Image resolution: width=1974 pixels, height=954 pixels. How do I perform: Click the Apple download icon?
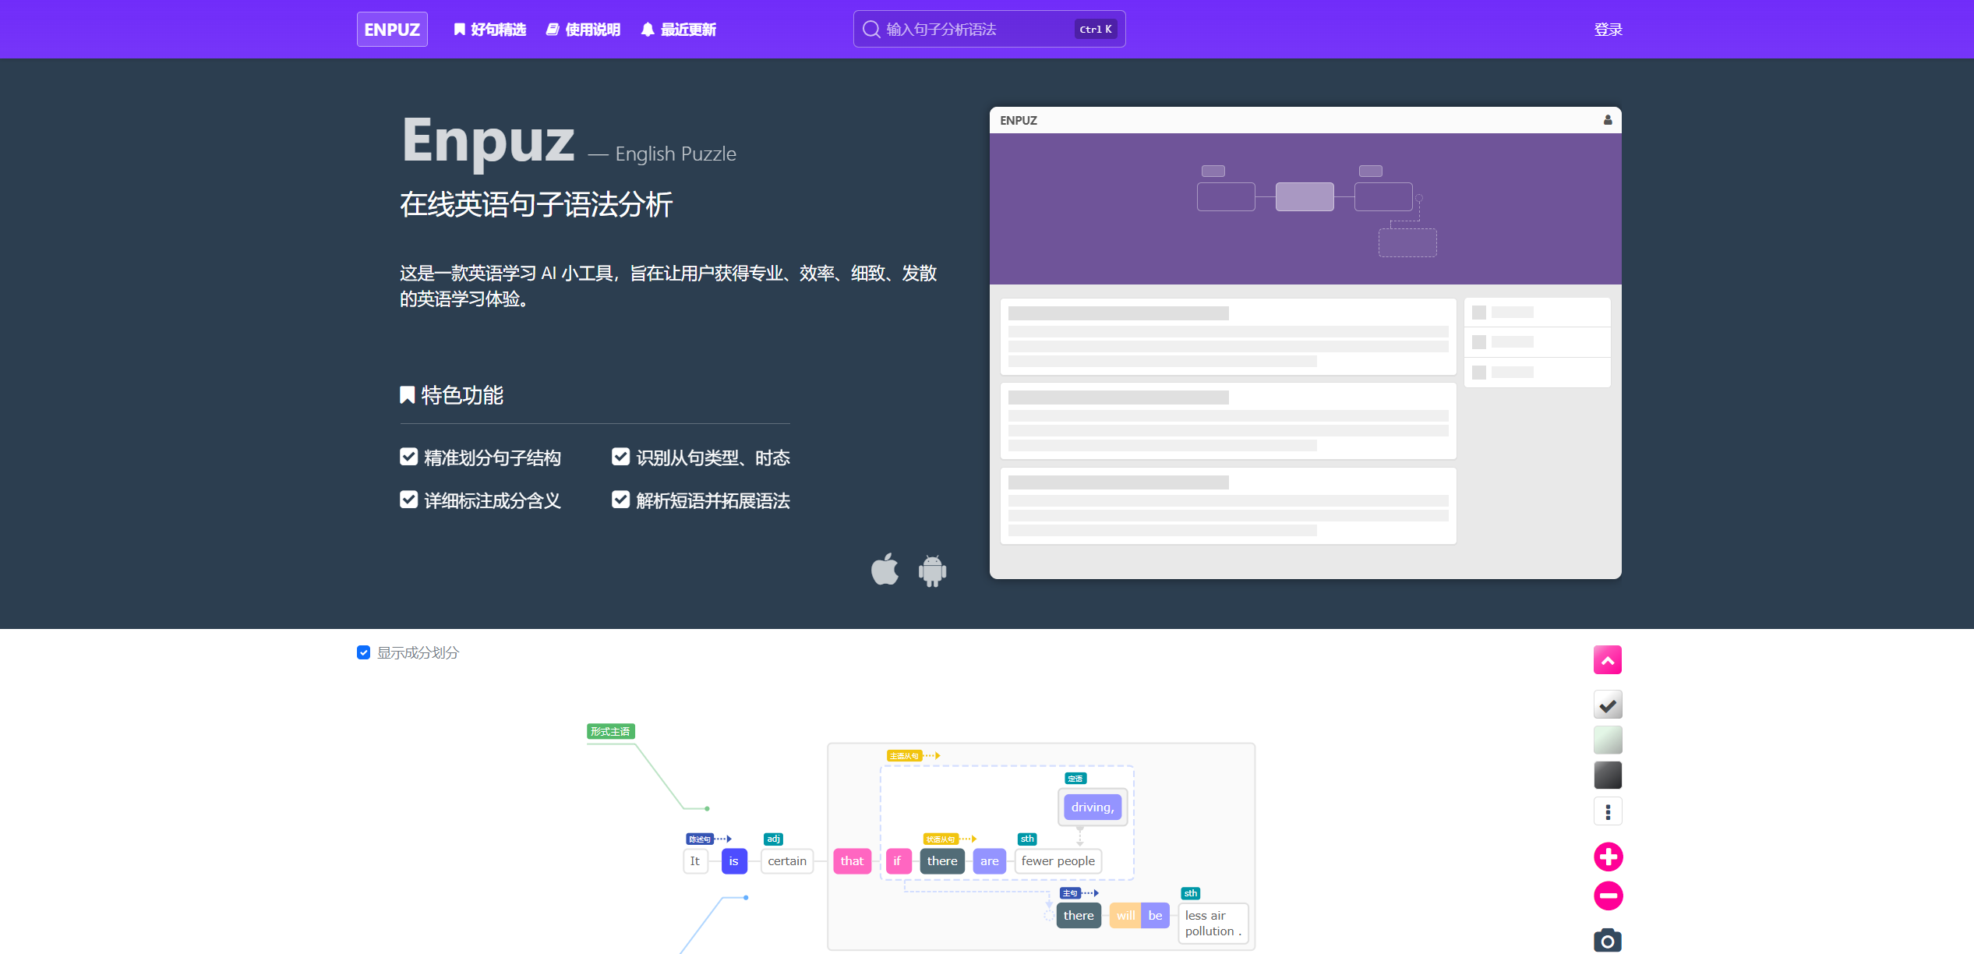point(885,570)
